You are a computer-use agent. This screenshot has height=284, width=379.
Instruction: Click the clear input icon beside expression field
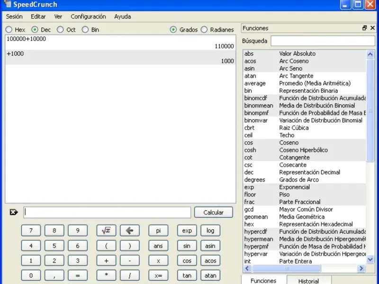point(14,212)
